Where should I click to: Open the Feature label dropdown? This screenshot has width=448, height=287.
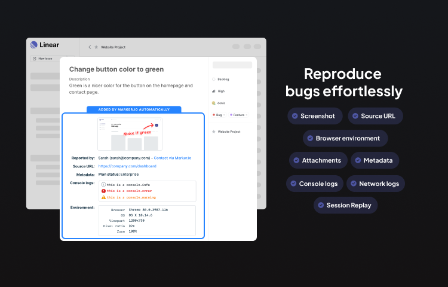coord(239,115)
